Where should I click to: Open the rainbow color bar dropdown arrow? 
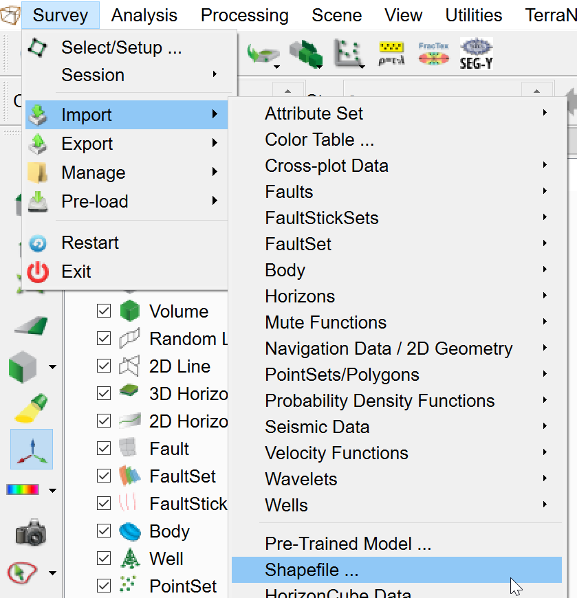pos(52,490)
